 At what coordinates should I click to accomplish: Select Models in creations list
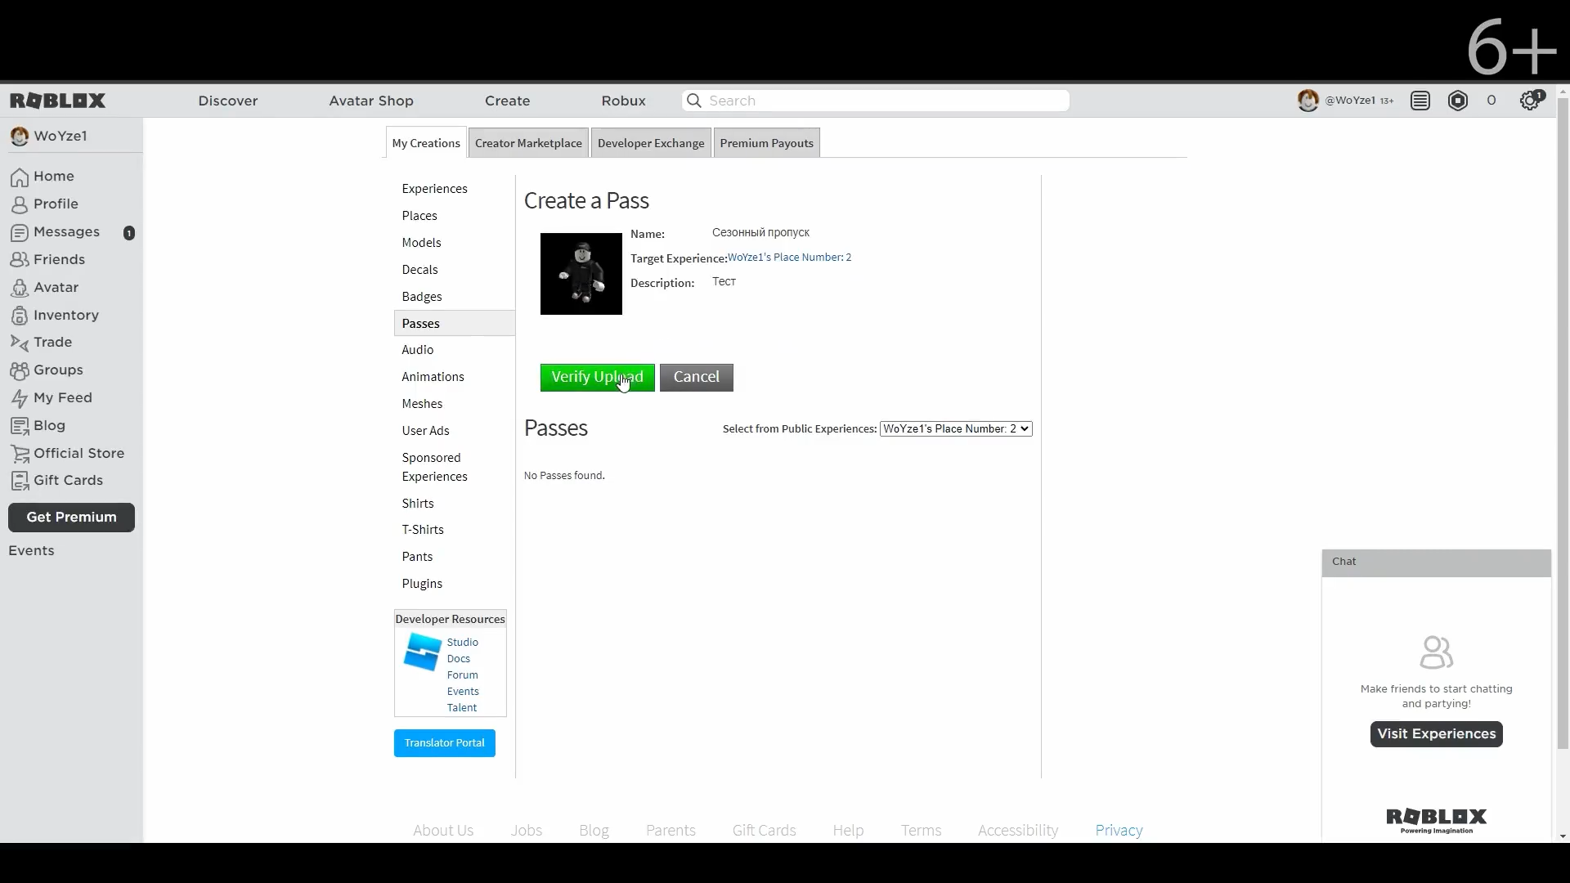coord(422,243)
